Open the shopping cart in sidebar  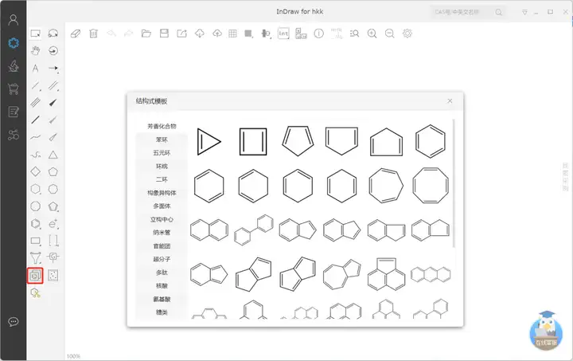tap(14, 89)
